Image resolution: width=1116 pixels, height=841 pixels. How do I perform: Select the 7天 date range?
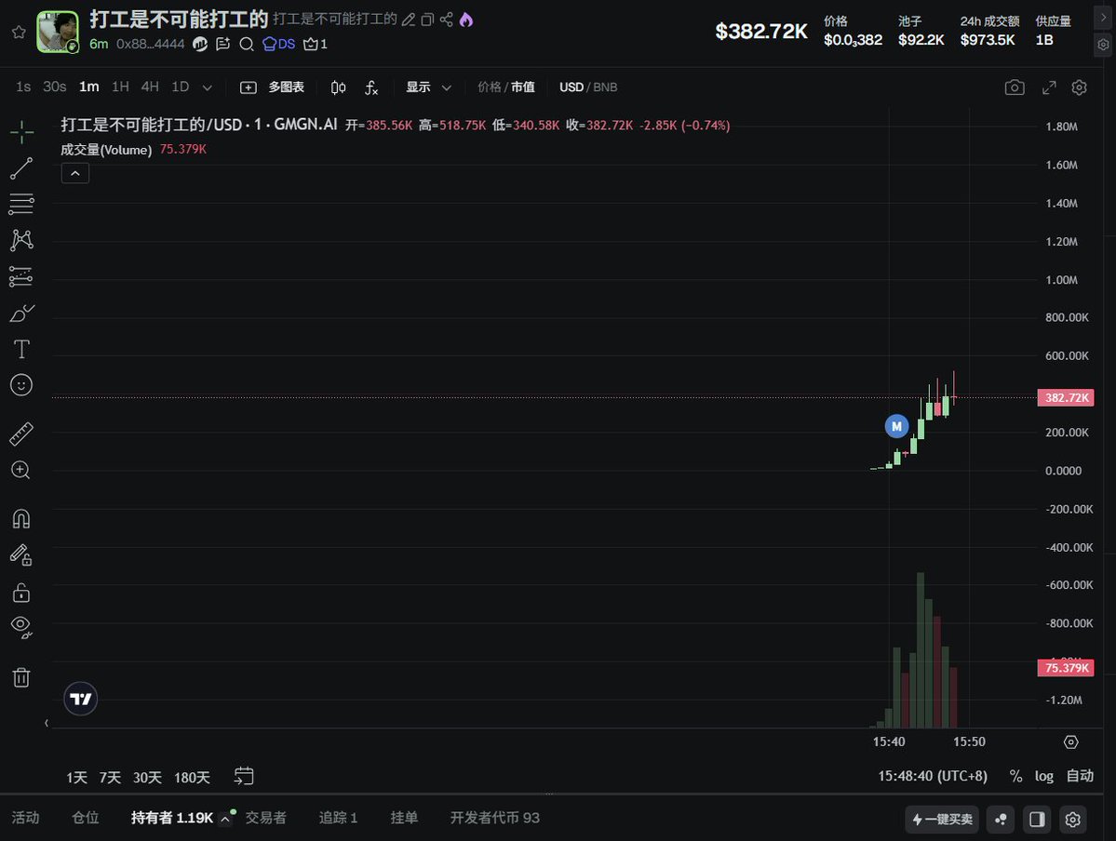pyautogui.click(x=110, y=777)
